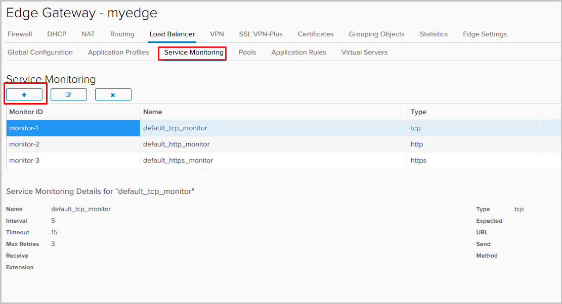
Task: Open the VPN tab
Action: click(217, 34)
